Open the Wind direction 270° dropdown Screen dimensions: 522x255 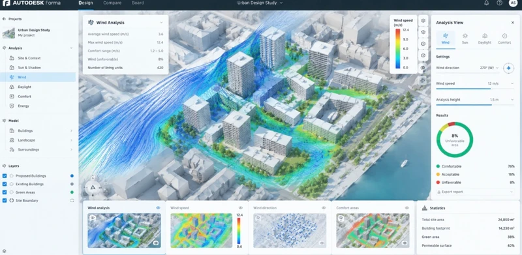pyautogui.click(x=489, y=68)
